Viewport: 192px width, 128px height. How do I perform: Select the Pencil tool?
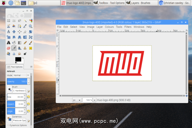(x=25, y=43)
